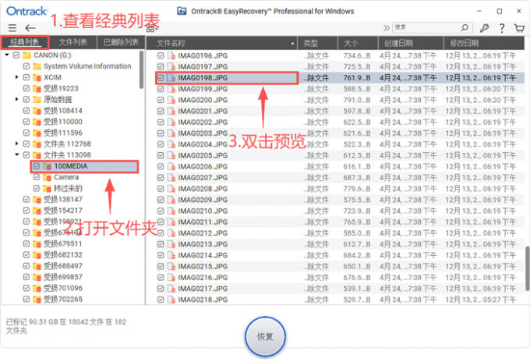
Task: Click the 受损701096 folder icon
Action: (x=37, y=288)
